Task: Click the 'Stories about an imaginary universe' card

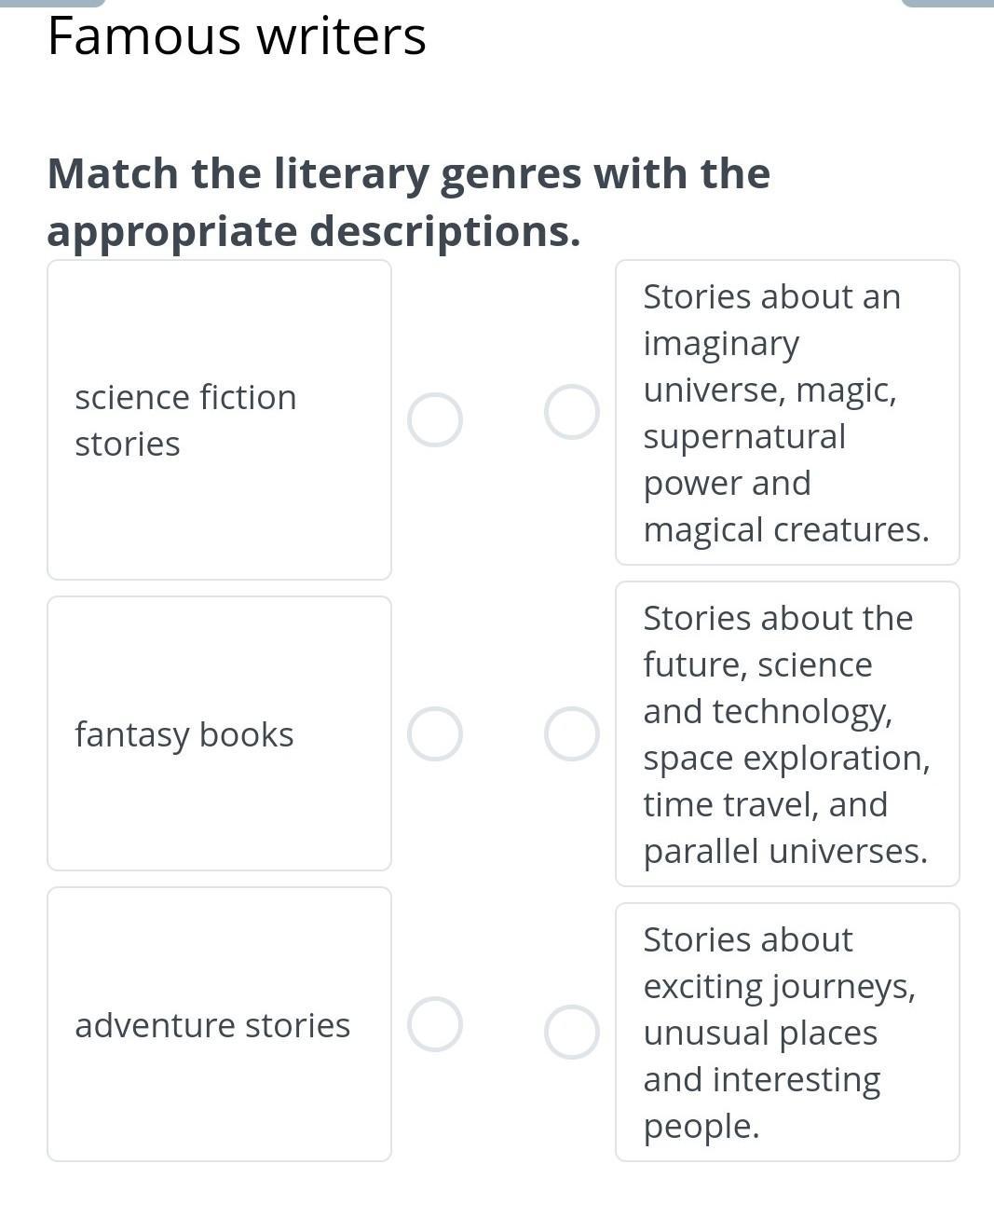Action: click(787, 412)
